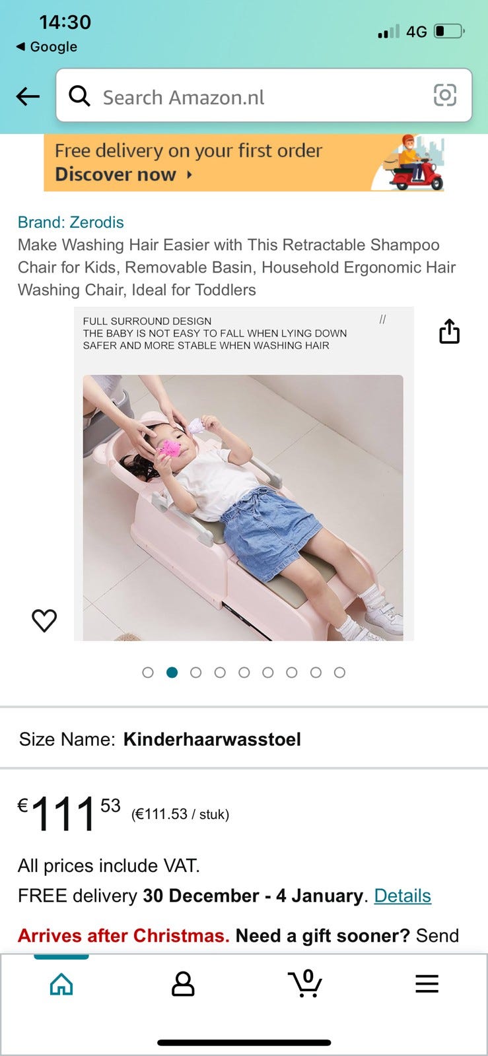
Task: Open Brand: Zerodis link
Action: pyautogui.click(x=71, y=222)
